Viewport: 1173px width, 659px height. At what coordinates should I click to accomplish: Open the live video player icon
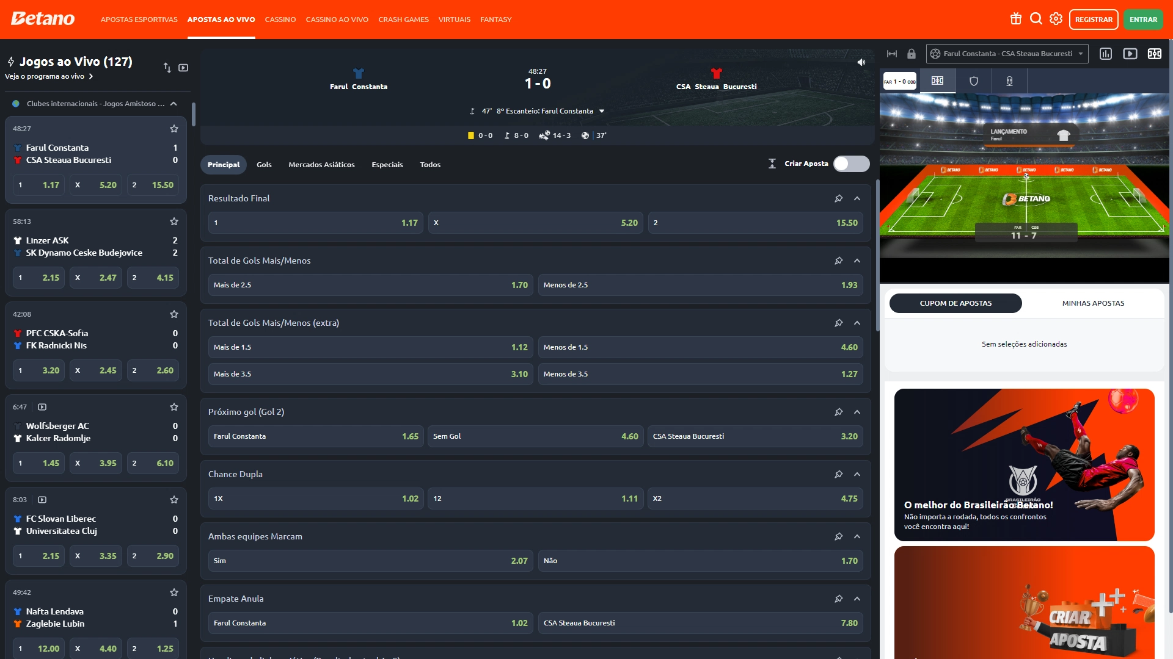pyautogui.click(x=1130, y=54)
